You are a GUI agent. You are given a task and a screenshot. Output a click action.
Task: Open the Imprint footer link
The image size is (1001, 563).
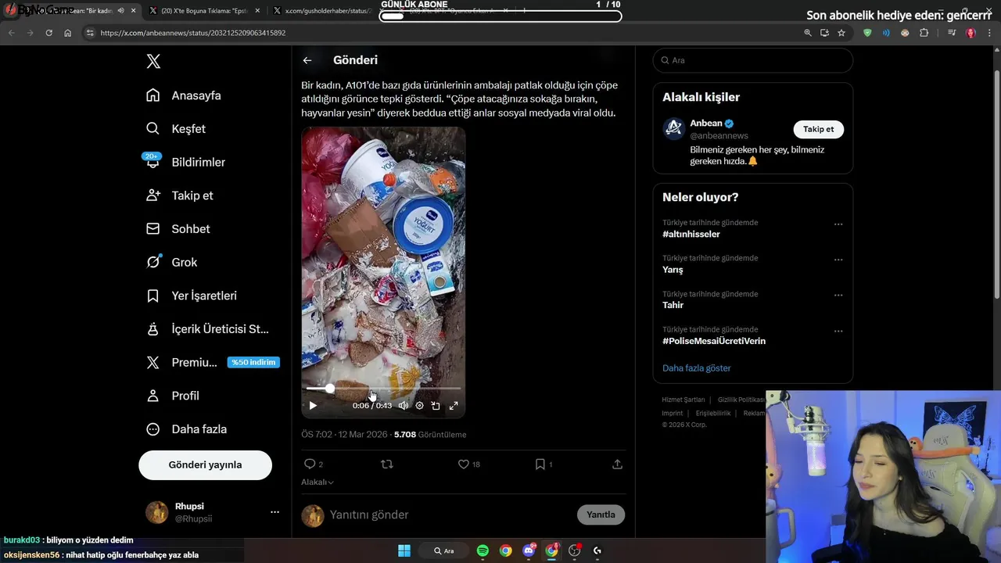tap(673, 413)
